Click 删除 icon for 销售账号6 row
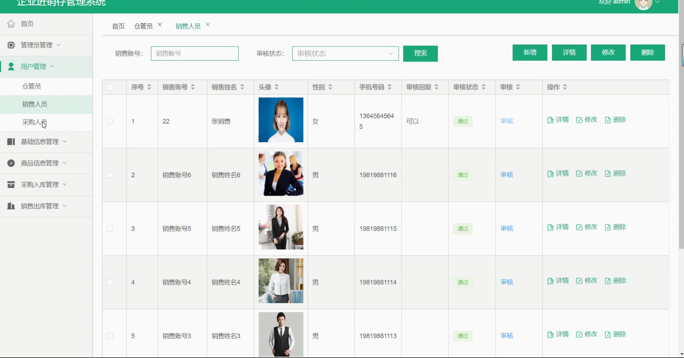The height and width of the screenshot is (358, 684). pos(608,174)
